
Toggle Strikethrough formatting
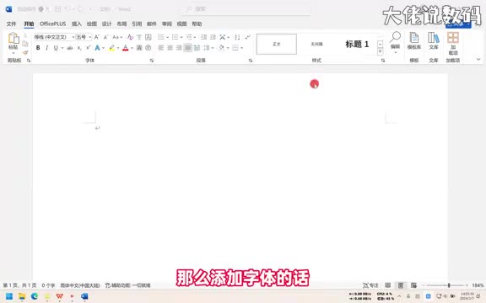(x=70, y=48)
